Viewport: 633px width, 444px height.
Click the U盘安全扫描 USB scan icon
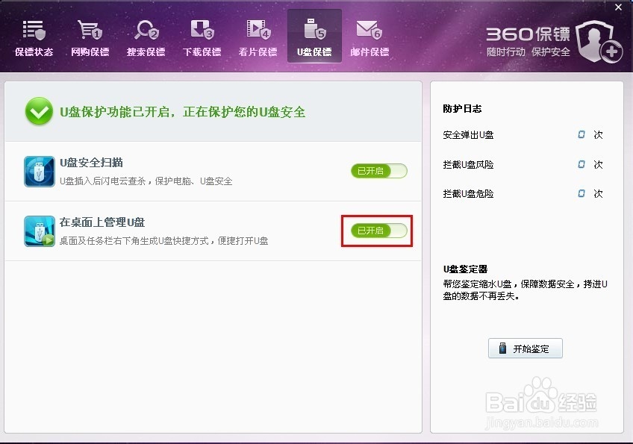[39, 172]
